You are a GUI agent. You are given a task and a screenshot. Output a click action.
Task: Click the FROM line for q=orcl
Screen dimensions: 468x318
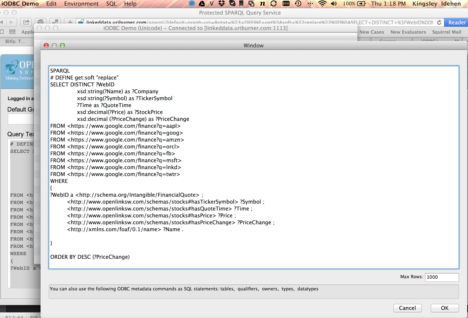coord(115,147)
